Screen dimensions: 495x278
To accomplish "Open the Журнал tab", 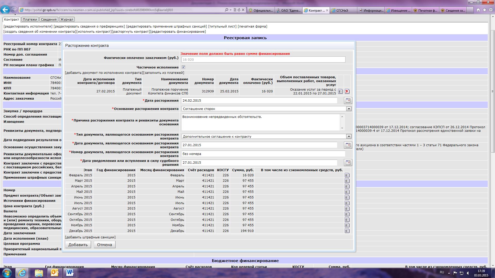I will tap(67, 19).
